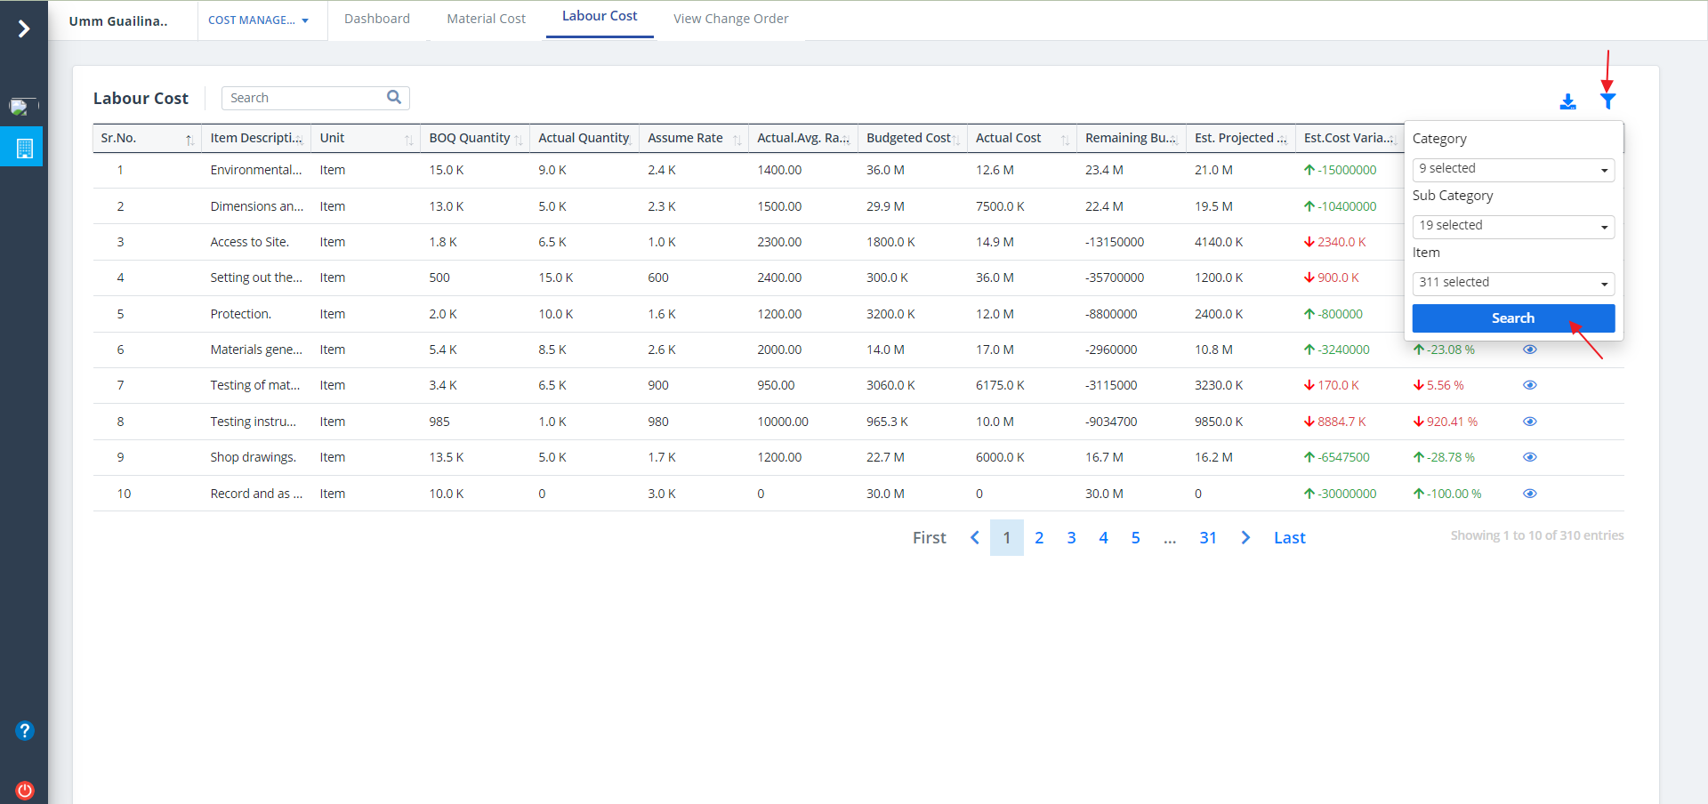
Task: Switch to the Material Cost tab
Action: 486,19
